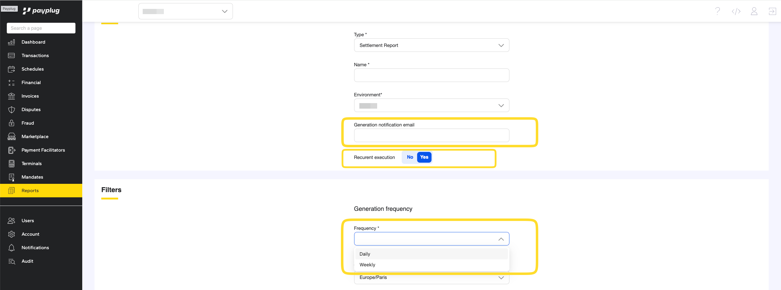Click the logout icon in header

tap(772, 11)
